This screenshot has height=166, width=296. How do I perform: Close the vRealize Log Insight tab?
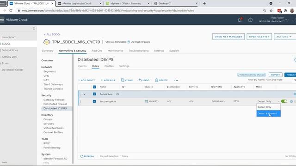(x=100, y=3)
